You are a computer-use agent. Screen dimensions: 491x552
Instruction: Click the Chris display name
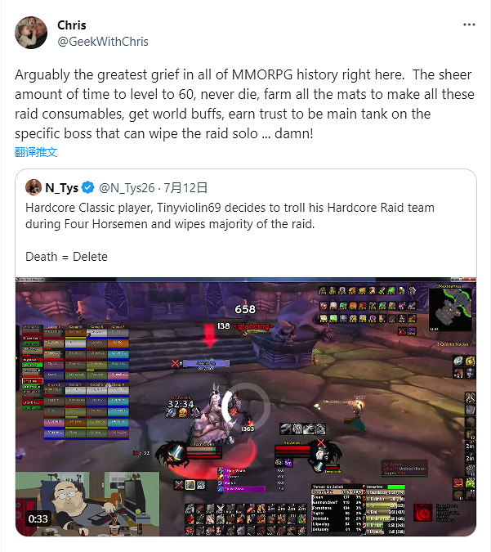(x=71, y=25)
